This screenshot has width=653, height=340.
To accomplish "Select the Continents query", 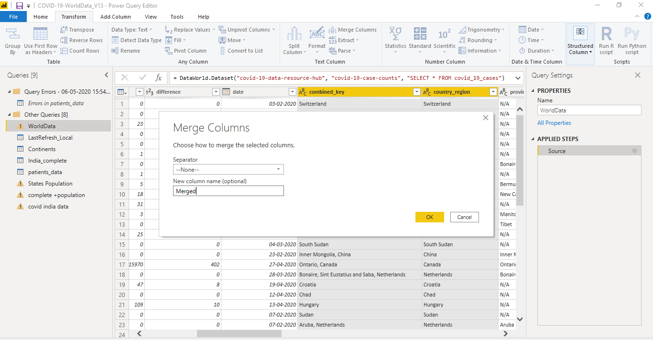I will point(58,149).
